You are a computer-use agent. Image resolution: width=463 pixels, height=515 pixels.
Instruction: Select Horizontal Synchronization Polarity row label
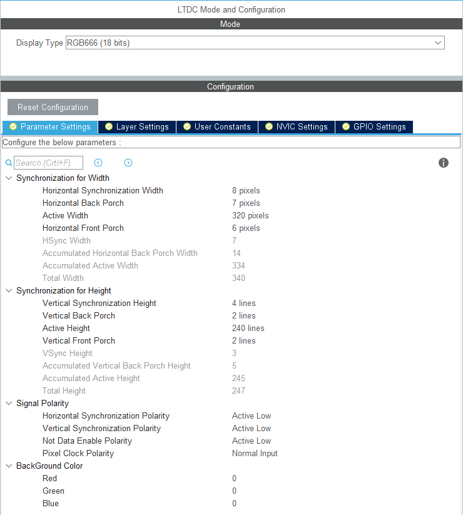106,416
